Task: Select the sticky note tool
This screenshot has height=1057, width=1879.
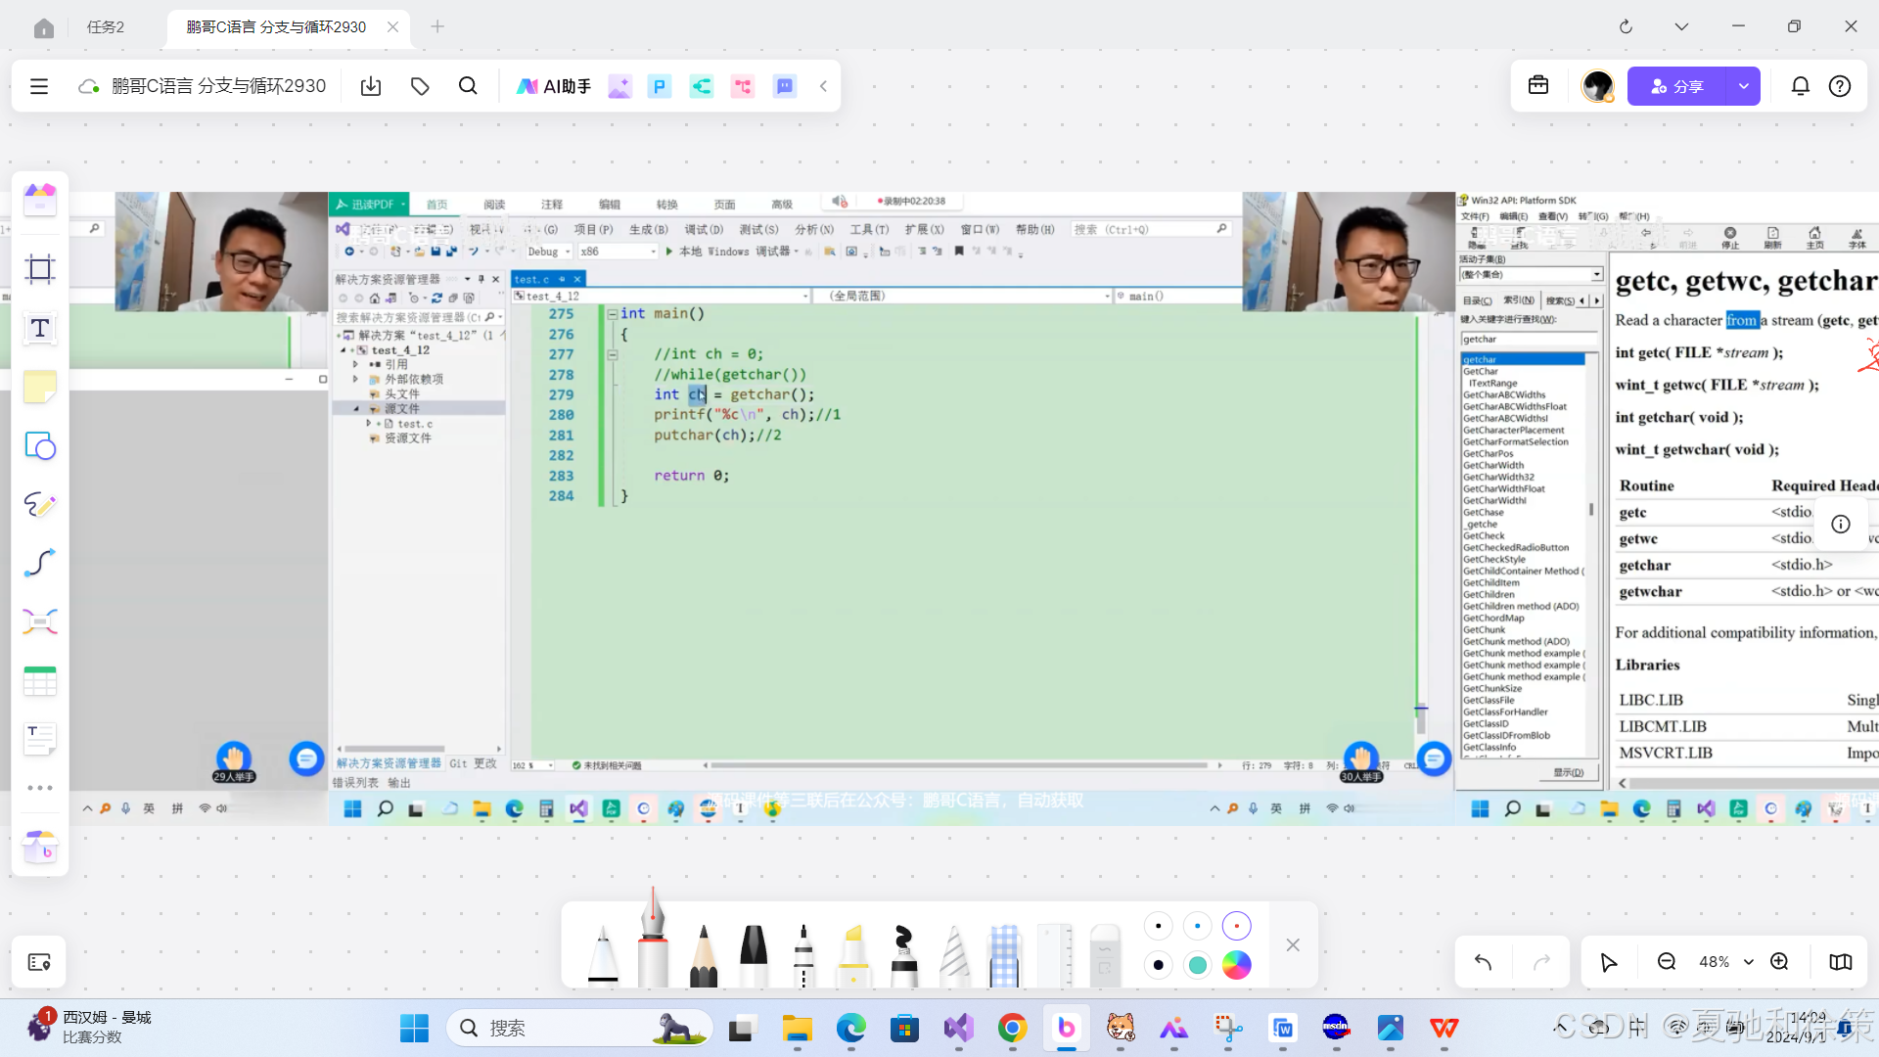Action: click(40, 388)
